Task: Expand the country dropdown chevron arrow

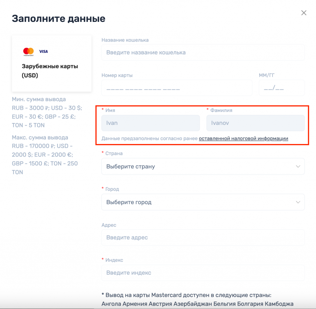Action: (x=298, y=167)
